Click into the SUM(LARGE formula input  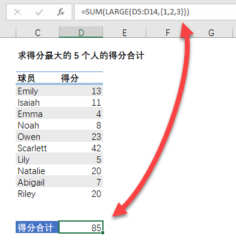coord(155,12)
